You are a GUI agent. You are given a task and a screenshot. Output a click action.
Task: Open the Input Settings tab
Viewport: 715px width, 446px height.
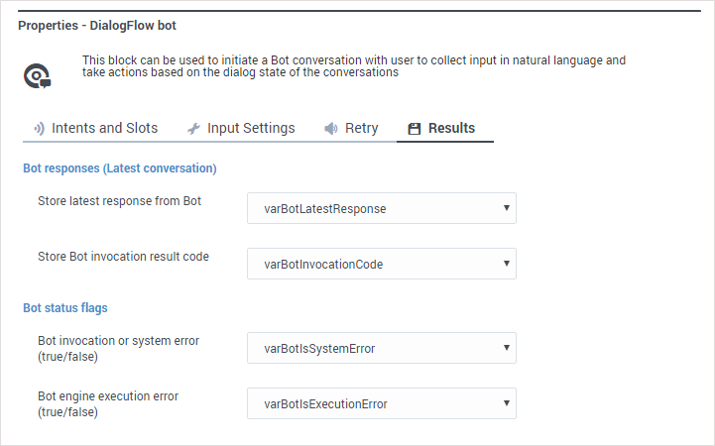(x=251, y=128)
